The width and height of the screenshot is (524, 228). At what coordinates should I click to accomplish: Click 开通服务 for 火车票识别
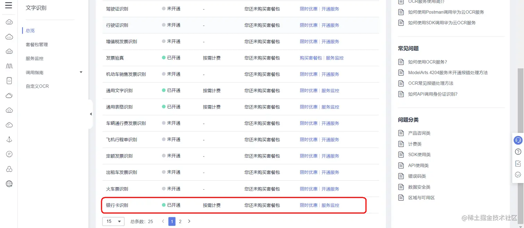point(330,189)
